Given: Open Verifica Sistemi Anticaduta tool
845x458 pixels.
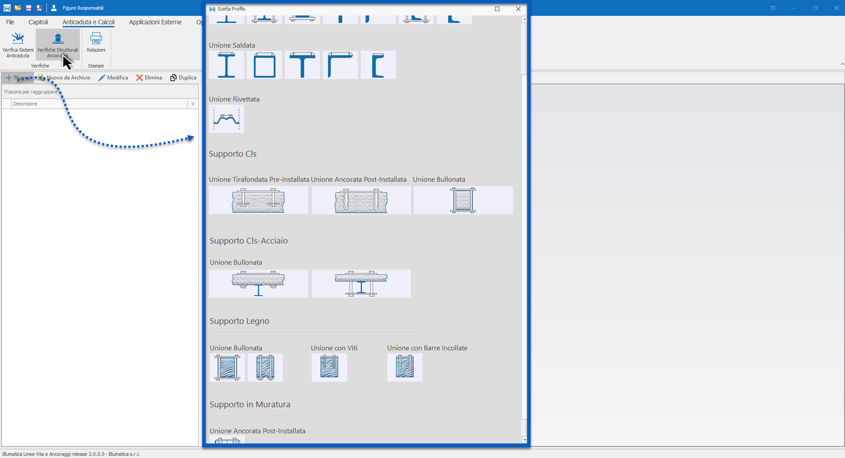Looking at the screenshot, I should (x=18, y=45).
